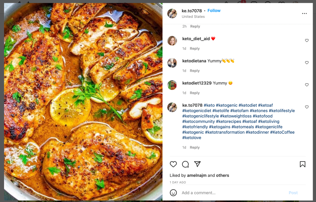Share post via paper plane icon
This screenshot has height=202, width=316.
[x=197, y=164]
